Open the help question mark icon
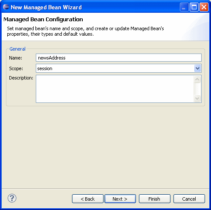 [x=12, y=198]
